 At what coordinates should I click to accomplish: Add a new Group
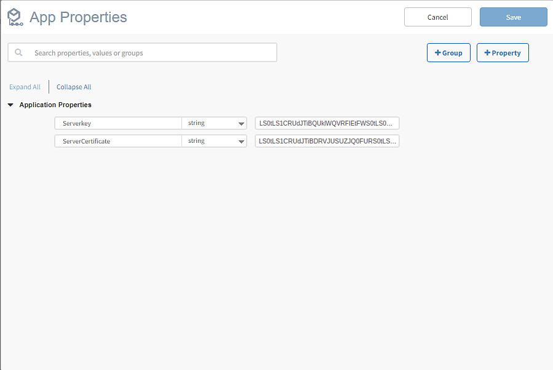coord(448,53)
